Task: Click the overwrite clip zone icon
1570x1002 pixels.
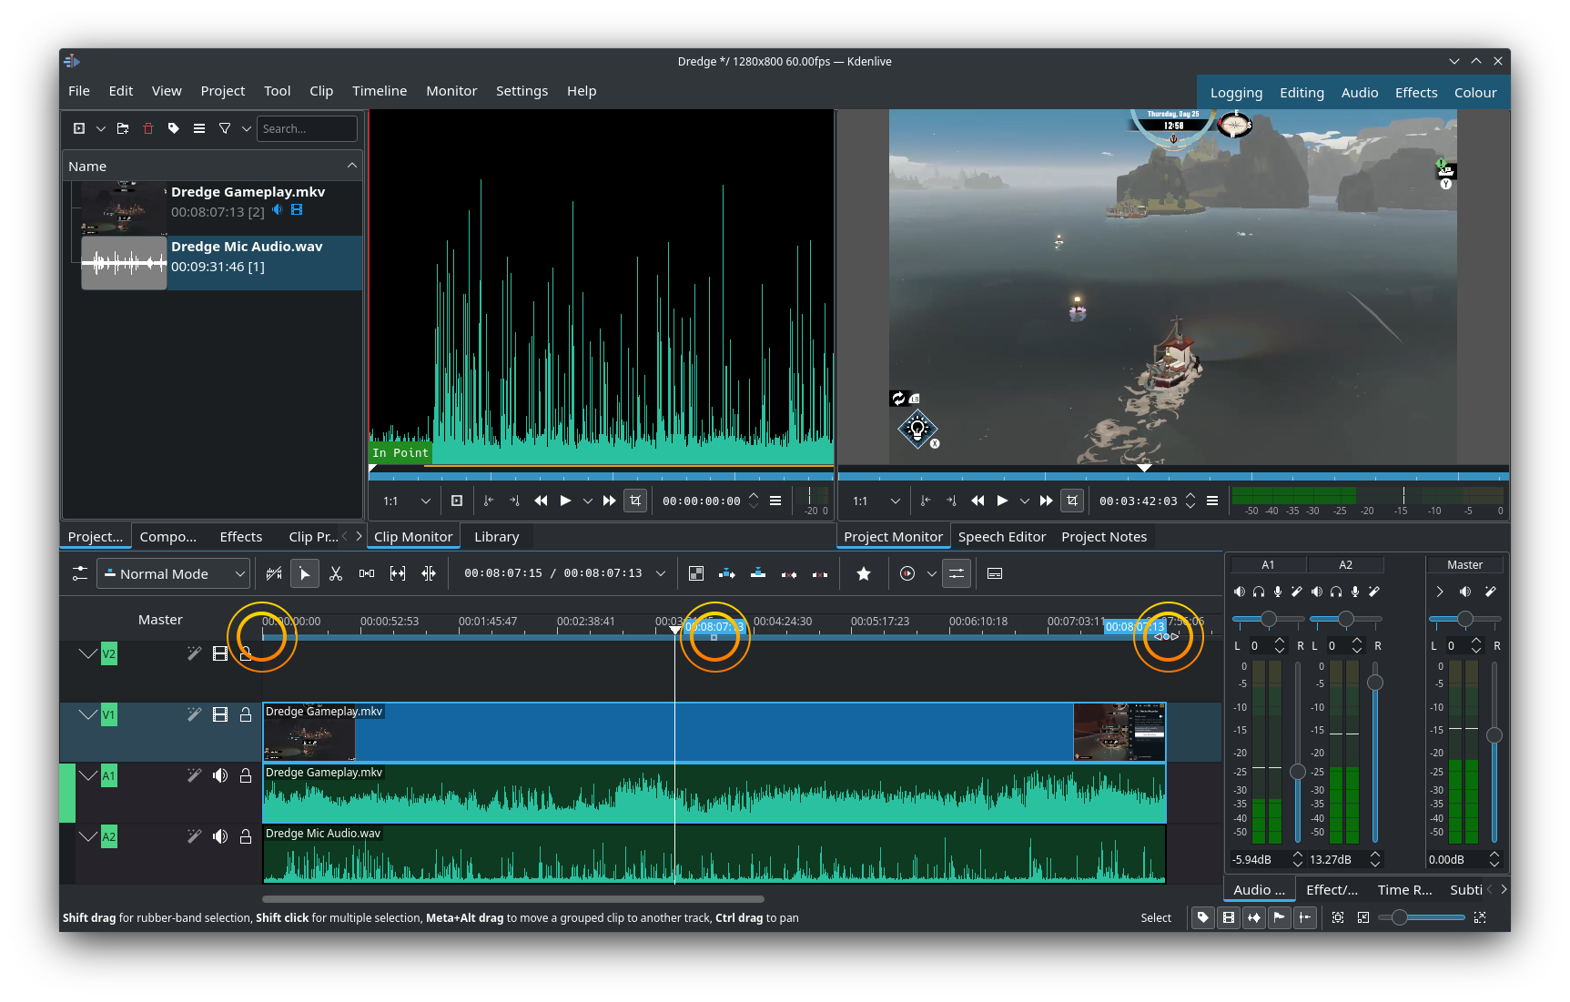Action: coord(758,573)
